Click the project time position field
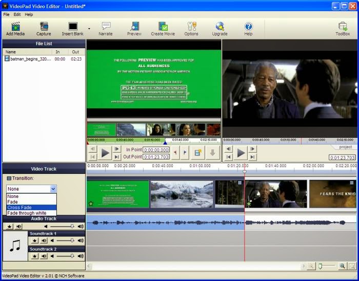The height and width of the screenshot is (281, 359). point(342,157)
